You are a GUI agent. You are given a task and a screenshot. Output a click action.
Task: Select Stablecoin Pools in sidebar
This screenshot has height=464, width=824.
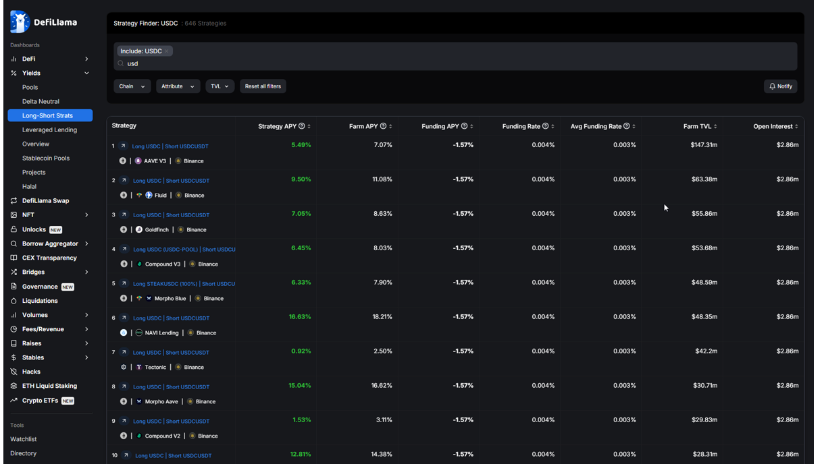coord(46,158)
